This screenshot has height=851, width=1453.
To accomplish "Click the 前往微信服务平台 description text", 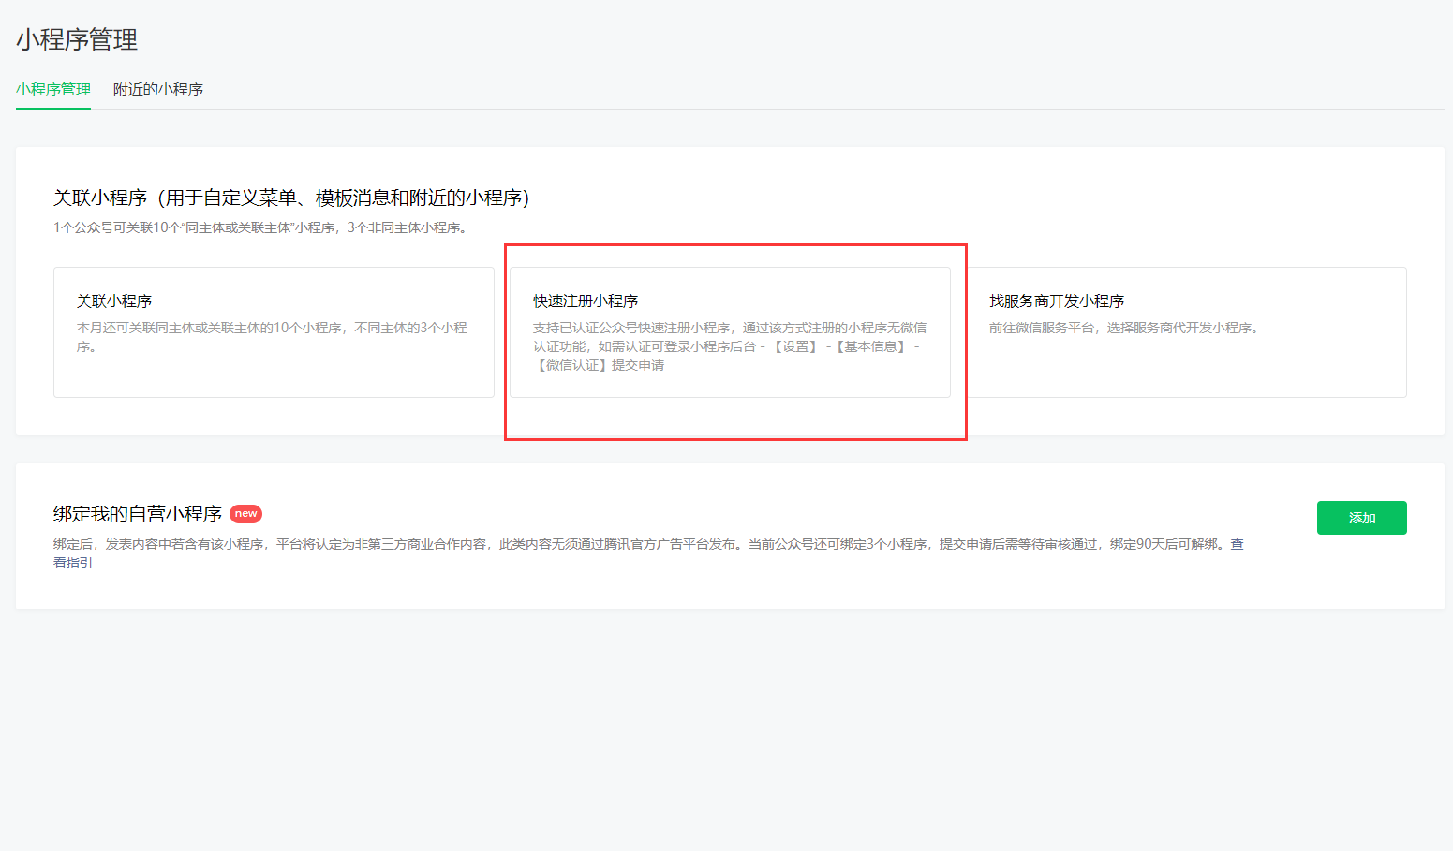I will [x=1124, y=329].
